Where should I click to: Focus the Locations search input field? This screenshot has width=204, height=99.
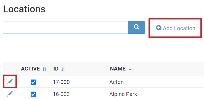(x=66, y=27)
